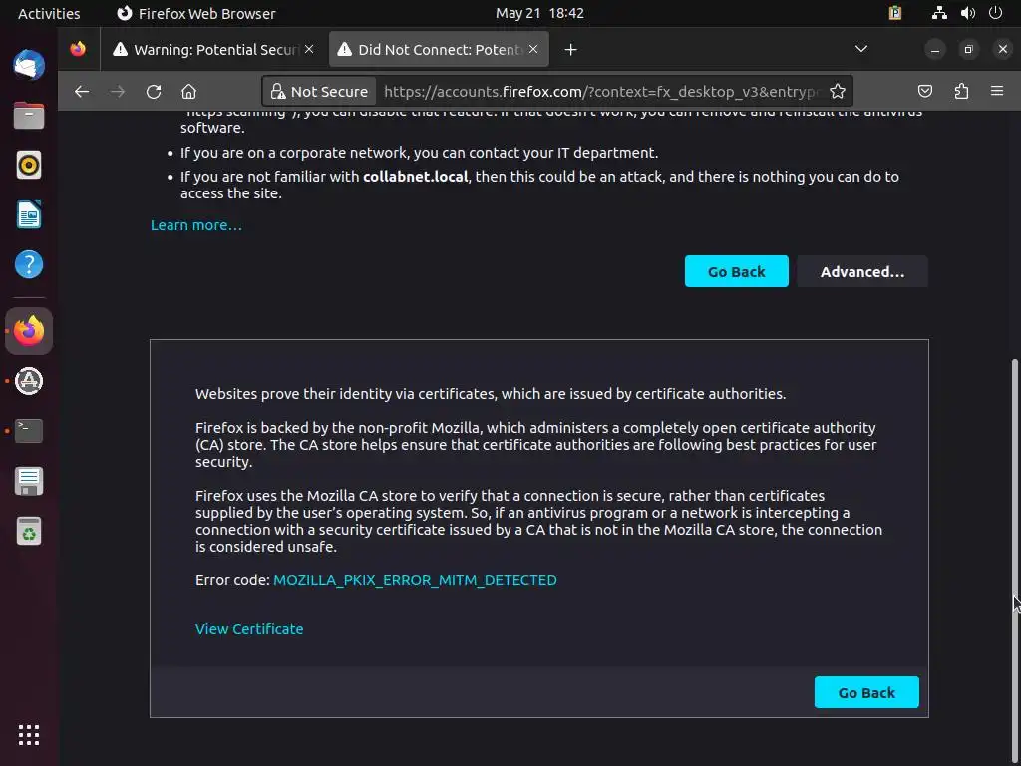Open the Extensions puzzle icon
Screen dimensions: 1021x766
(961, 91)
